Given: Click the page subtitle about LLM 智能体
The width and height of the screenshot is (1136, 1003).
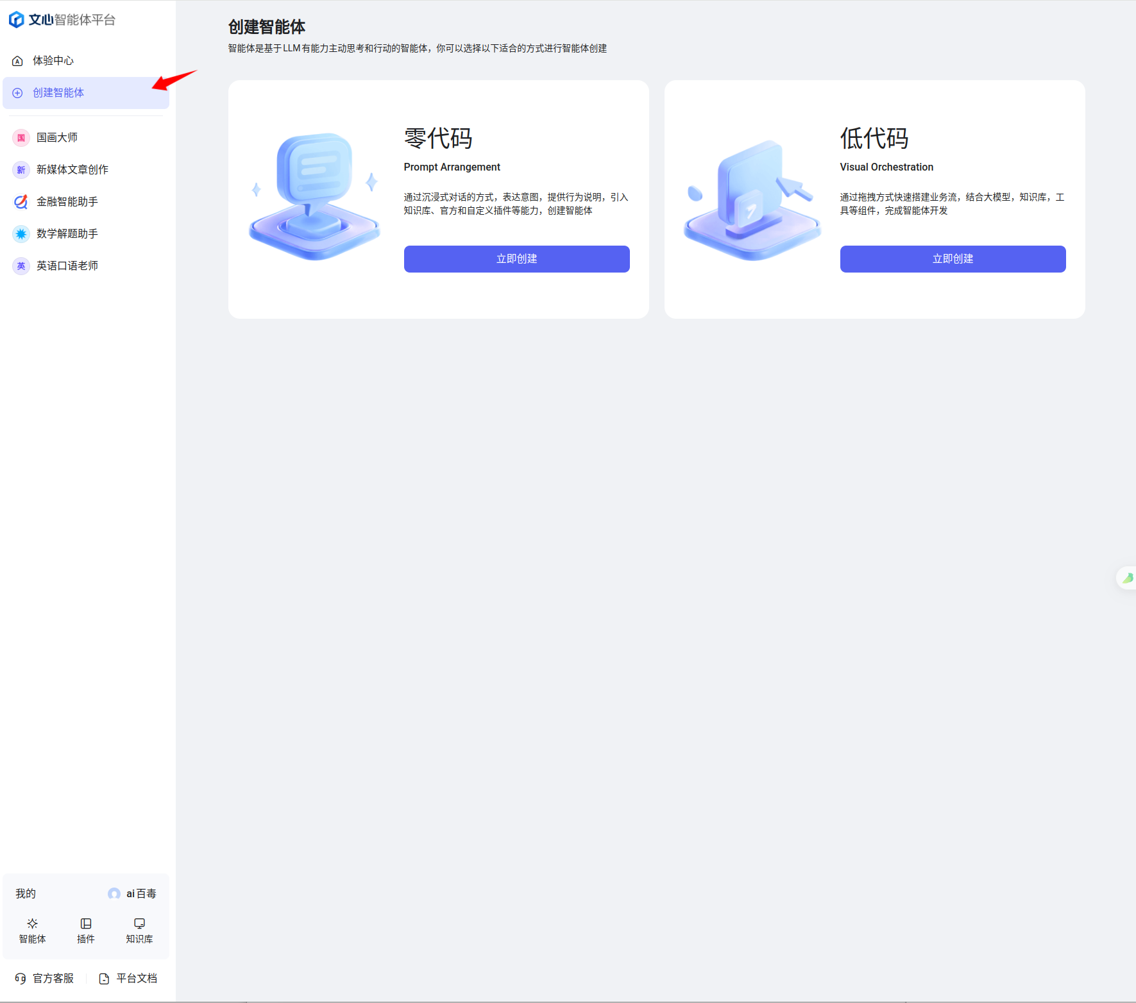Looking at the screenshot, I should (418, 49).
